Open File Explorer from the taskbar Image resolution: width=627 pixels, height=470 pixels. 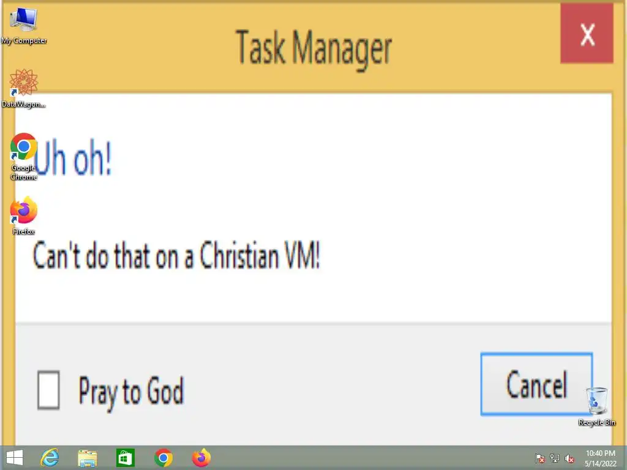88,458
